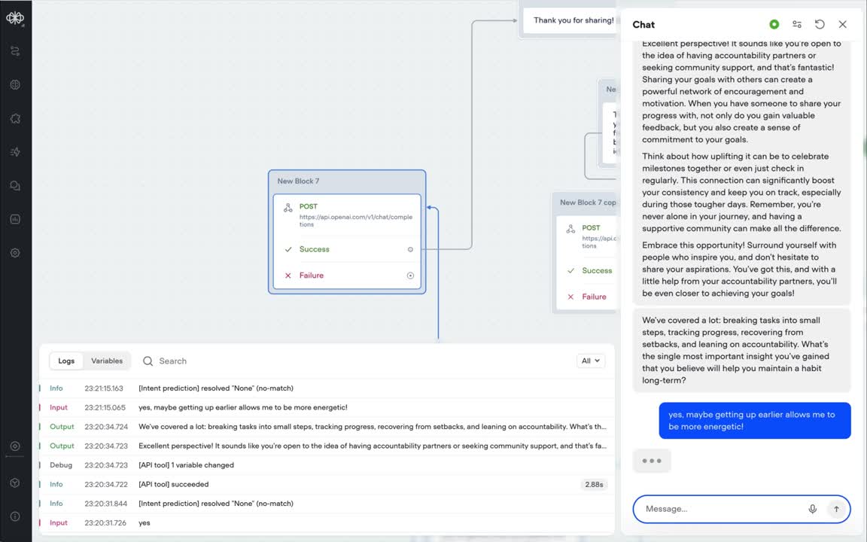Click the typing indicator dots bubble
Screen dimensions: 867x542
click(x=651, y=461)
